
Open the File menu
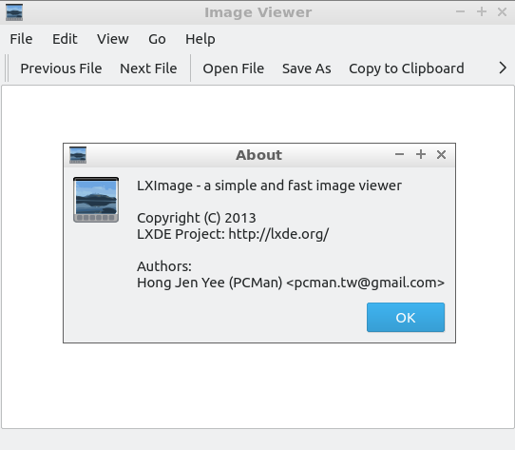tap(21, 39)
